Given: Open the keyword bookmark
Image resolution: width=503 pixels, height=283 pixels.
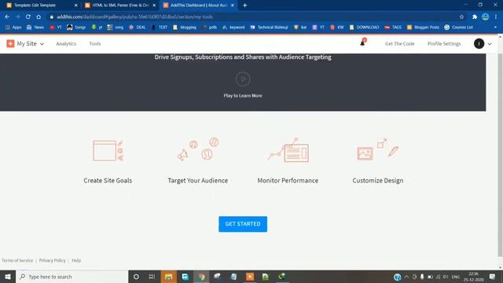Looking at the screenshot, I should click(x=233, y=28).
